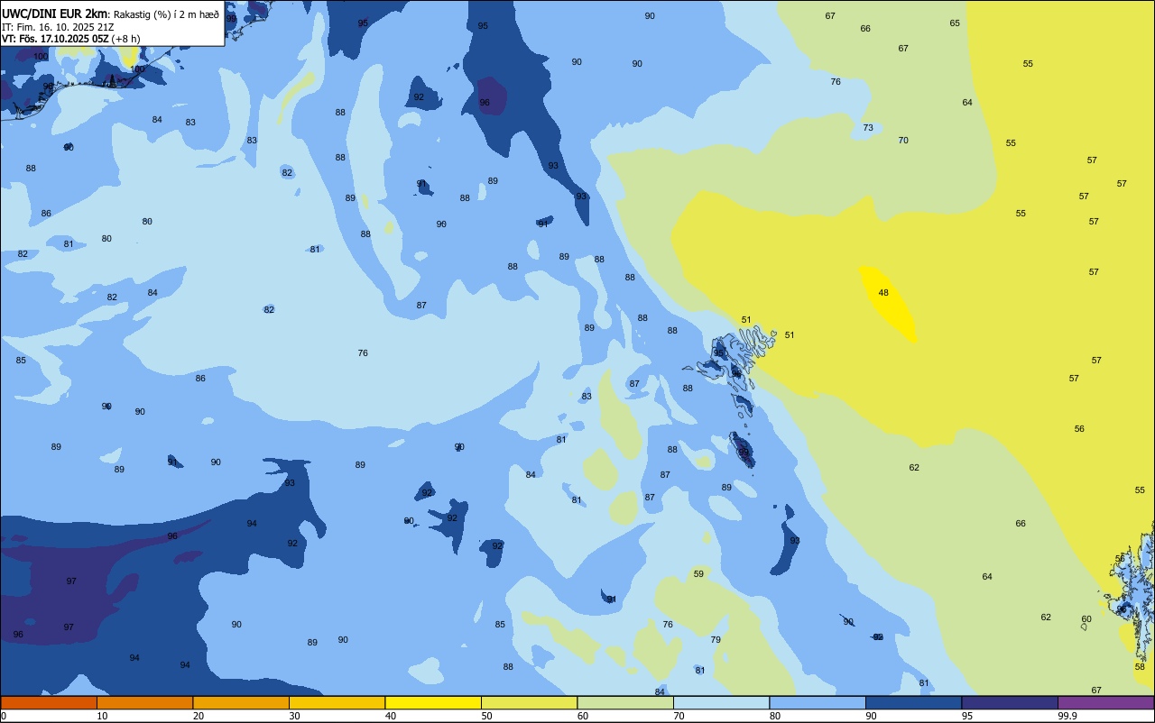Pick the 60–70 pale green legend swatch

(x=625, y=702)
